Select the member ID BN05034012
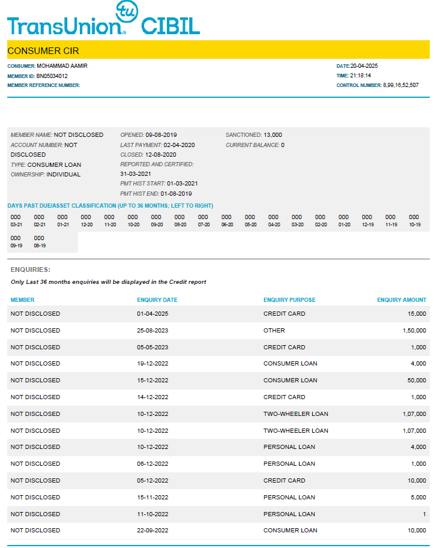The image size is (434, 548). [x=52, y=76]
